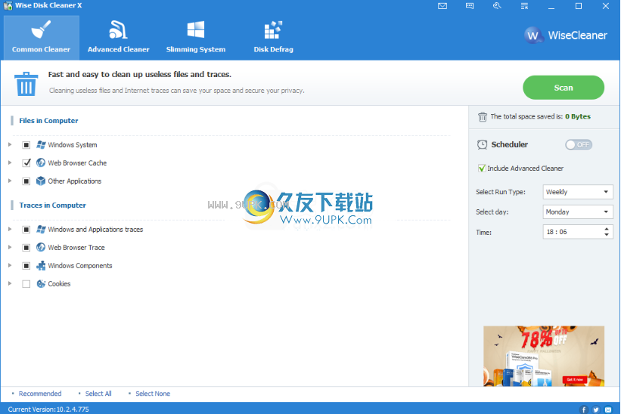
Task: Open the Common Cleaner tab
Action: click(x=41, y=38)
